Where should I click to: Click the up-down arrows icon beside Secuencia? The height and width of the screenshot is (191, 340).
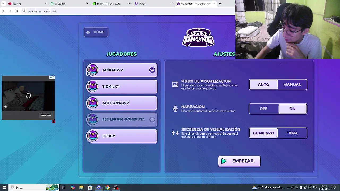(x=175, y=133)
